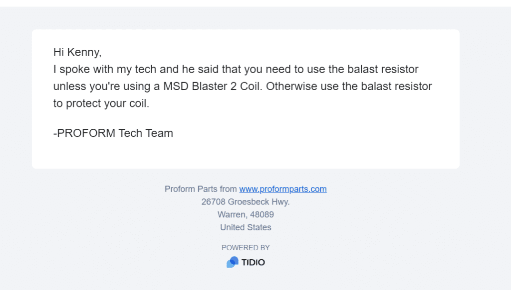
Task: Click the "Otherwise use the balast resistor" sentence
Action: click(x=349, y=86)
